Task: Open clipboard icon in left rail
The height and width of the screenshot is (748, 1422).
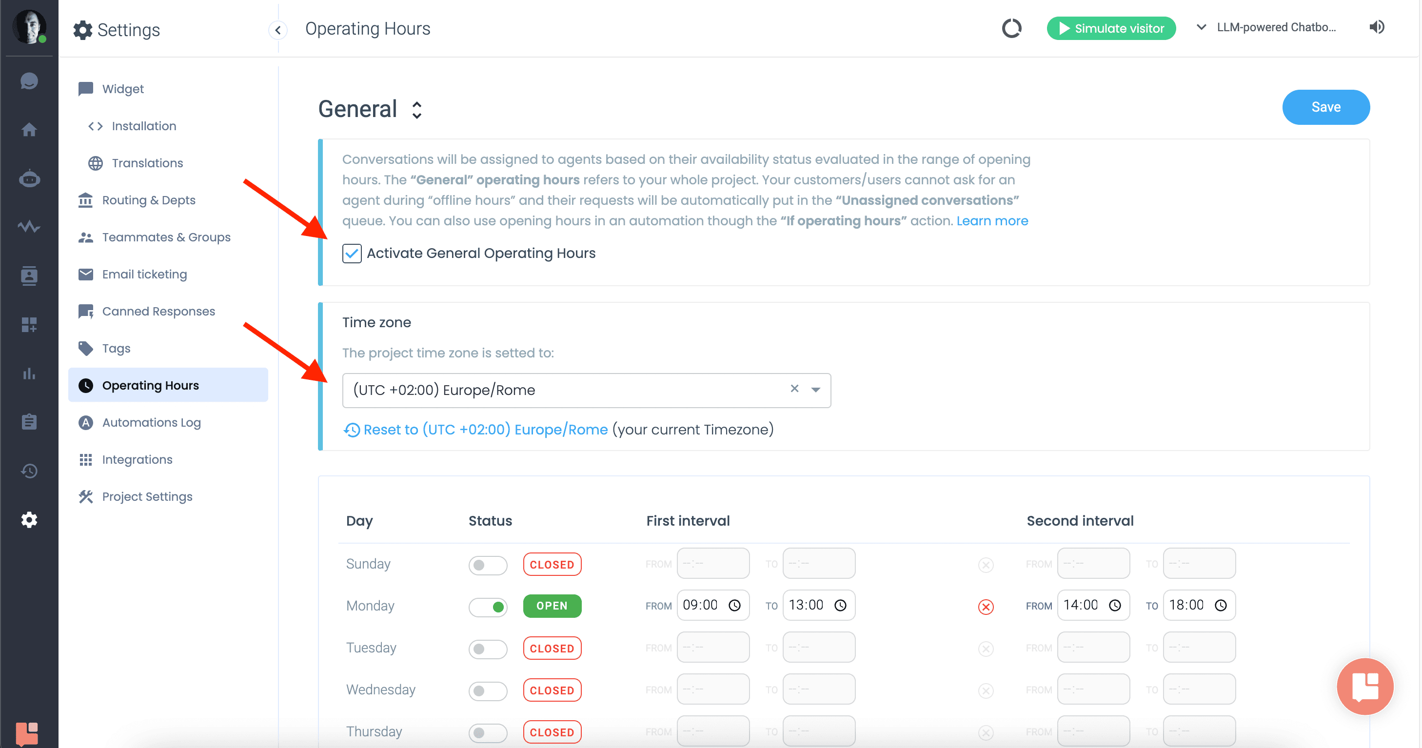Action: point(29,422)
